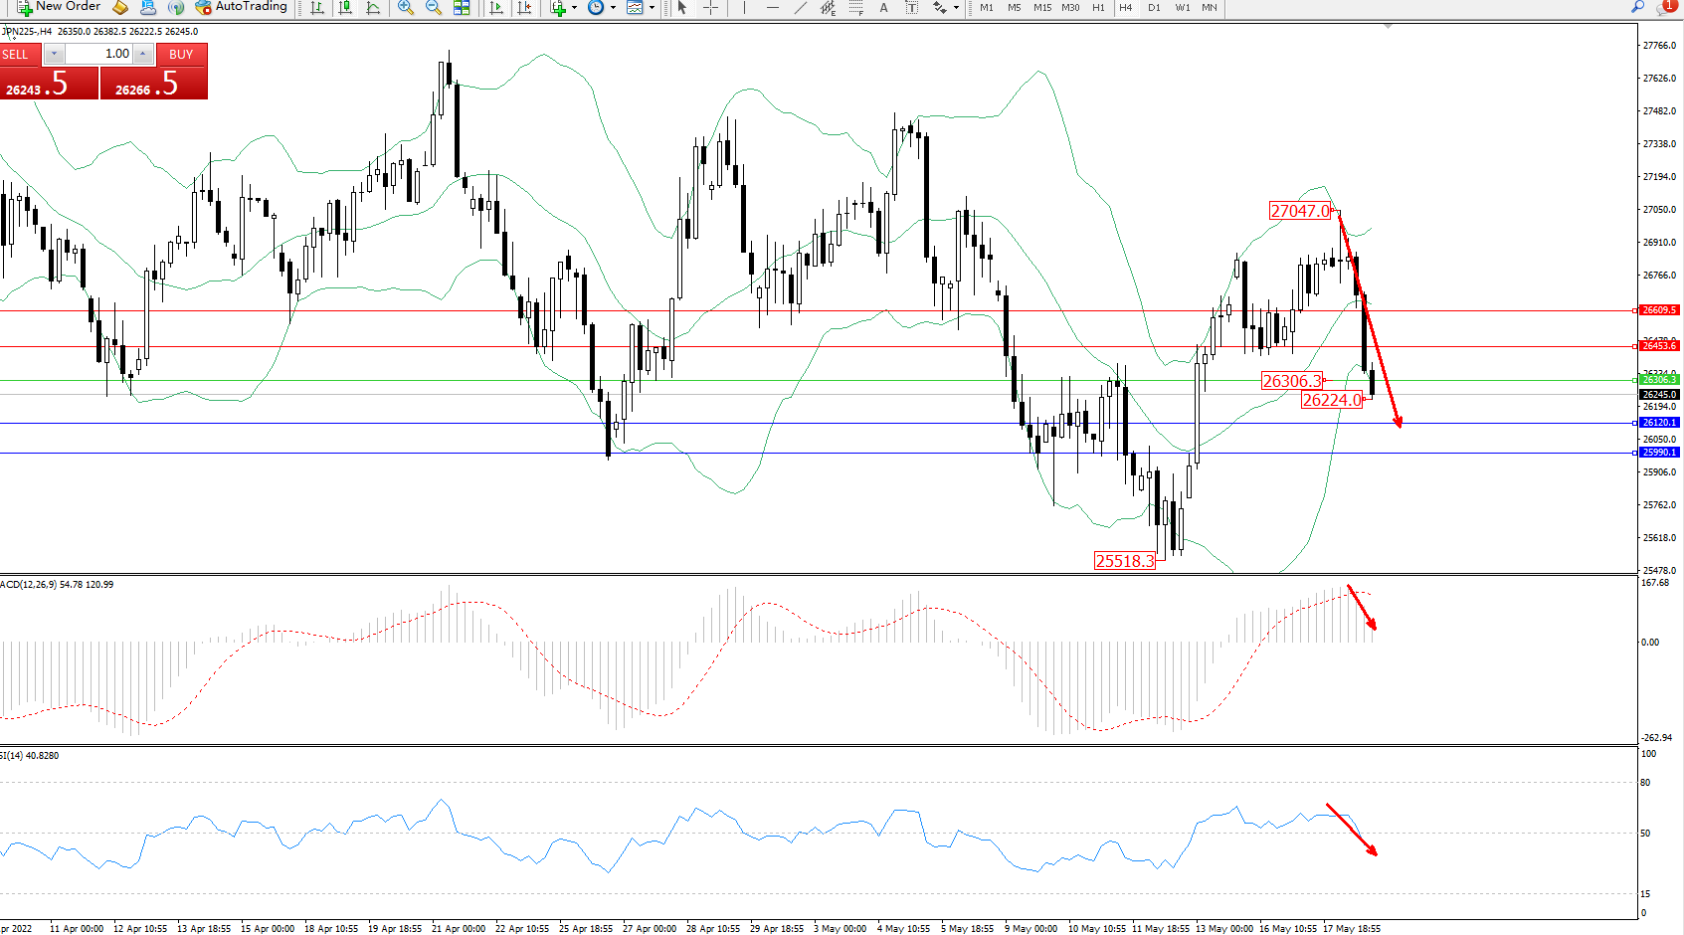Click the New Order button
1684x935 pixels.
[58, 7]
